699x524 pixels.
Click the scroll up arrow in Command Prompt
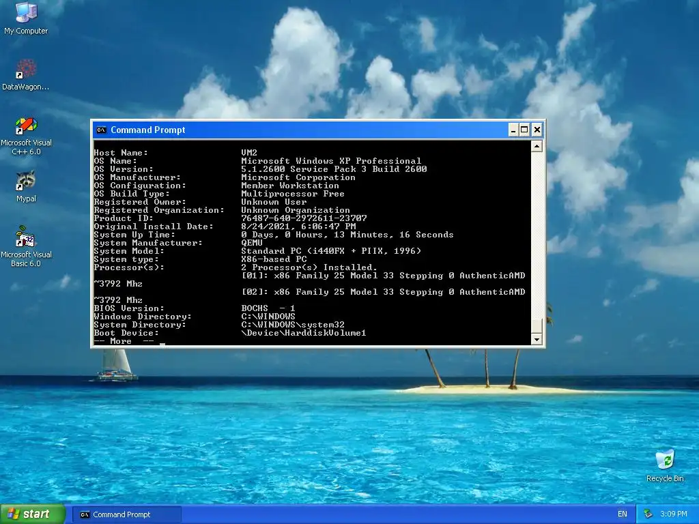coord(537,146)
